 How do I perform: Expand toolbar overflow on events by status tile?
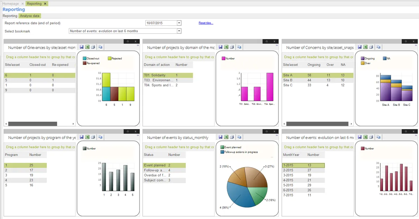click(277, 135)
